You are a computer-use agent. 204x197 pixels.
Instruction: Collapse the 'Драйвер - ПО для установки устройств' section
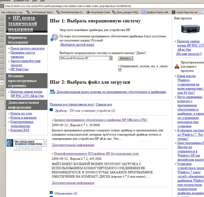(51, 110)
